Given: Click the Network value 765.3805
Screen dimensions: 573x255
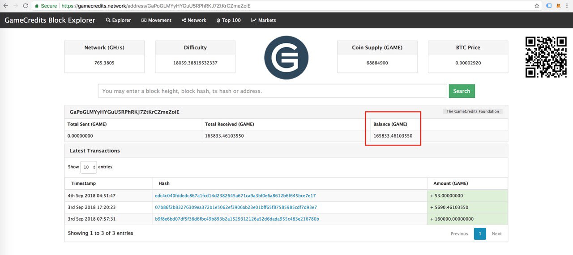Looking at the screenshot, I should pos(104,63).
